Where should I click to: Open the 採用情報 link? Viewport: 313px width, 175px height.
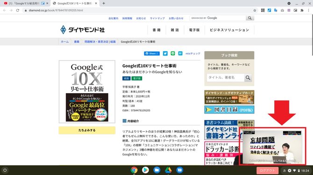click(127, 18)
